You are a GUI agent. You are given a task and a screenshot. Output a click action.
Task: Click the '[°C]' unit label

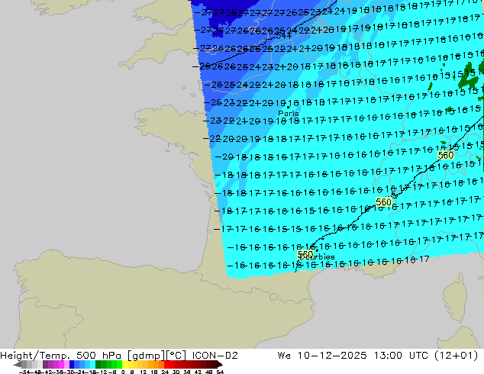[176, 356]
